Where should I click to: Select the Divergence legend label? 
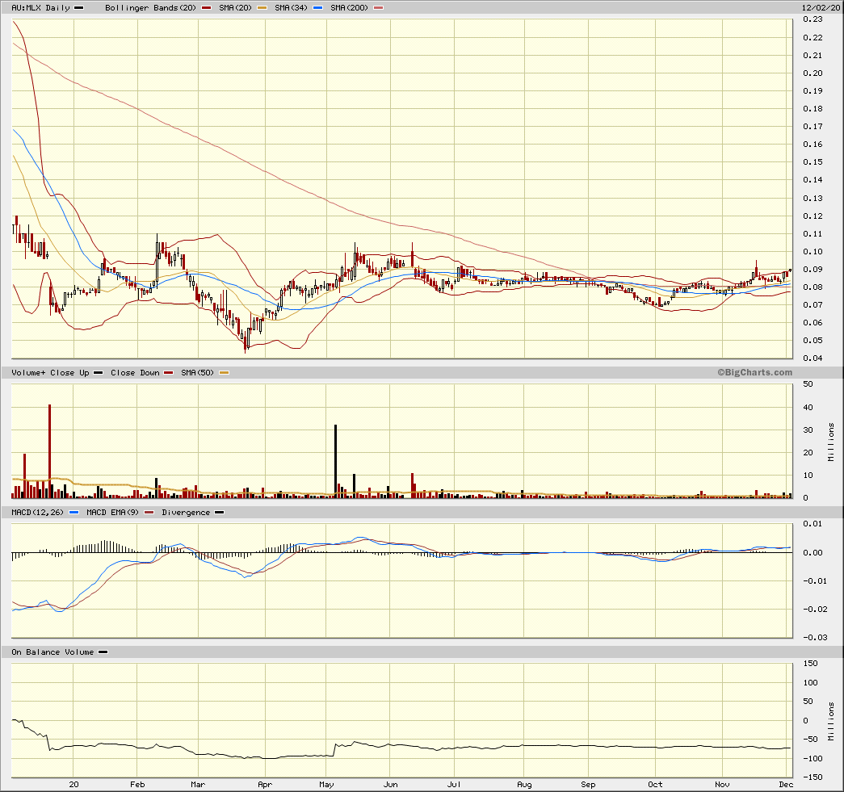pos(186,513)
